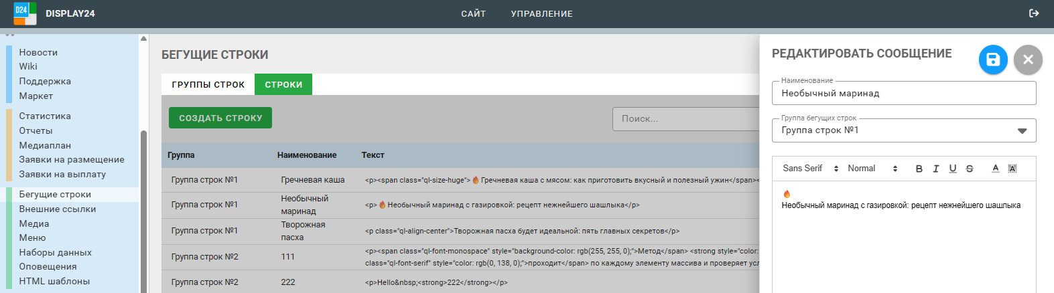Open the Группа бегущих строк dropdown
1054x293 pixels.
903,130
